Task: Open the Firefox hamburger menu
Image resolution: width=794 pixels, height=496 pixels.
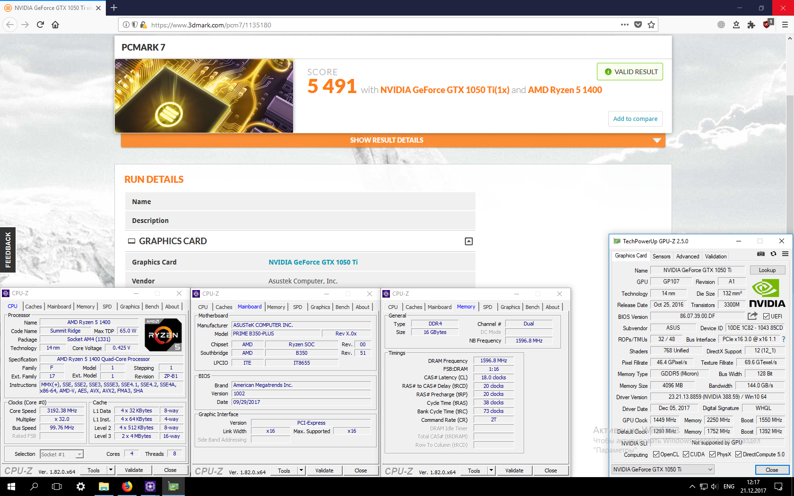Action: click(x=785, y=25)
